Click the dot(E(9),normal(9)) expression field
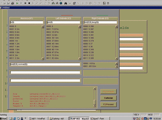The height and width of the screenshot is (120, 162). (x=45, y=64)
